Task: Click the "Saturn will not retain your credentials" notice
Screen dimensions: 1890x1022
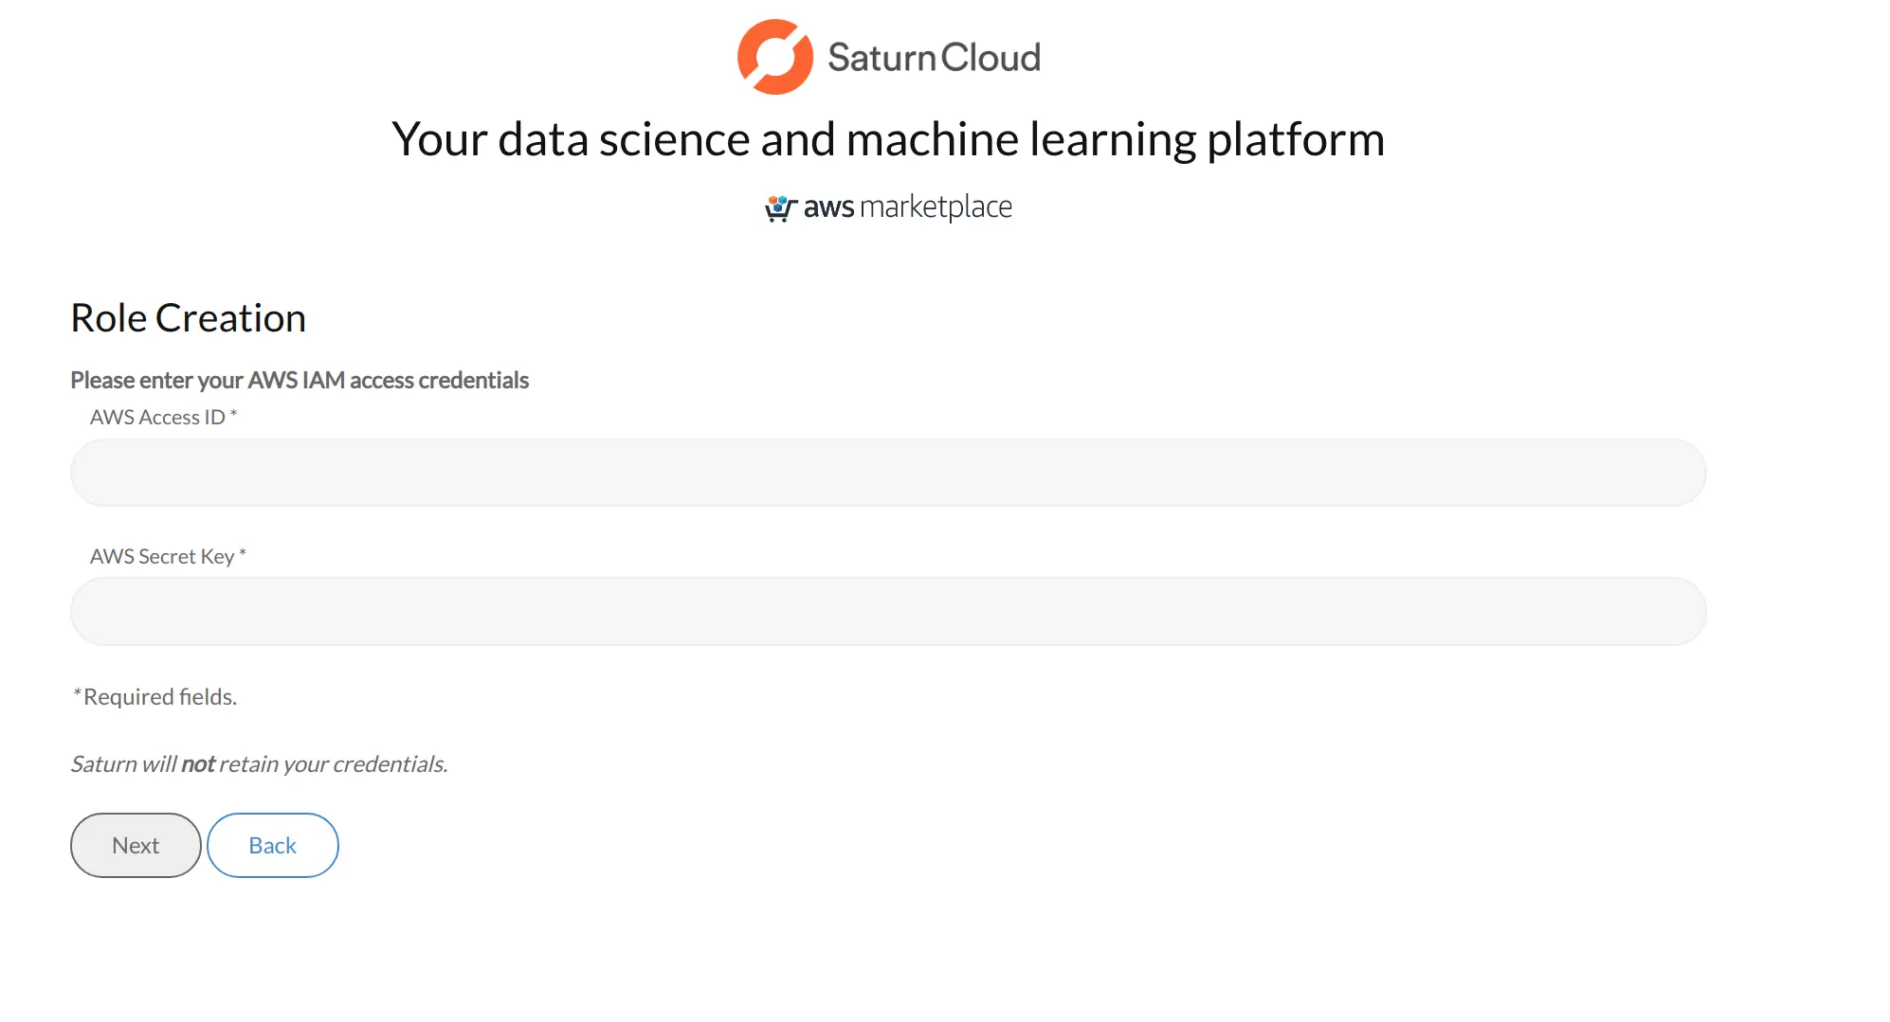Action: 259,764
